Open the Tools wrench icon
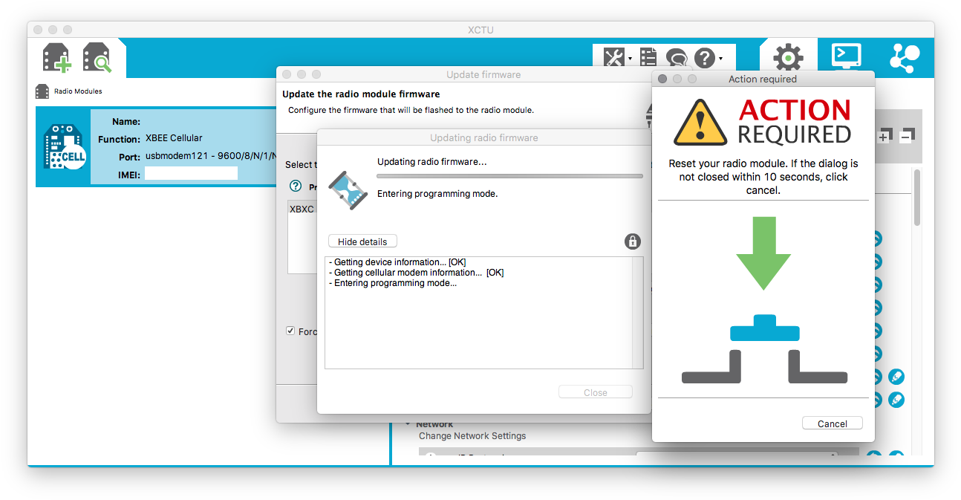This screenshot has height=500, width=961. (x=613, y=57)
